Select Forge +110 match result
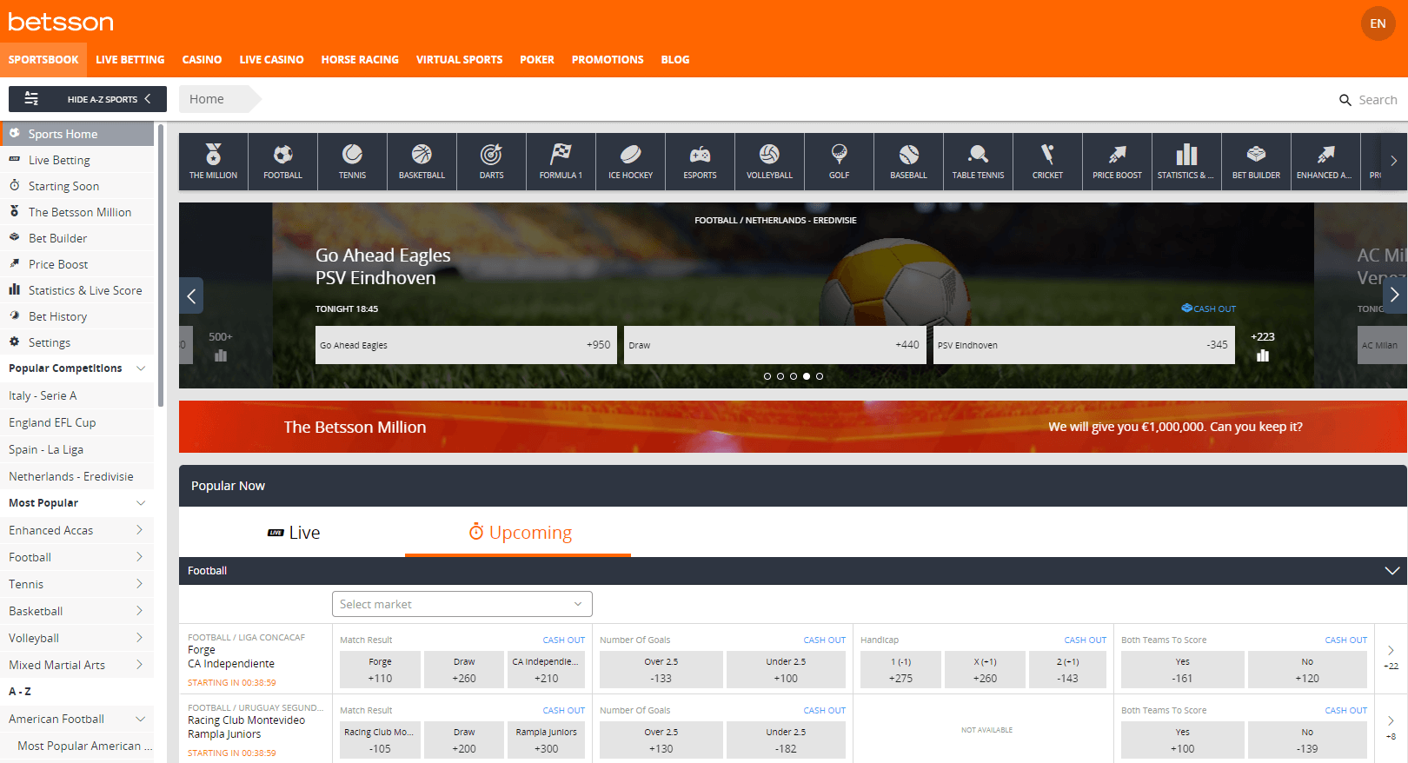This screenshot has height=763, width=1408. pos(380,670)
